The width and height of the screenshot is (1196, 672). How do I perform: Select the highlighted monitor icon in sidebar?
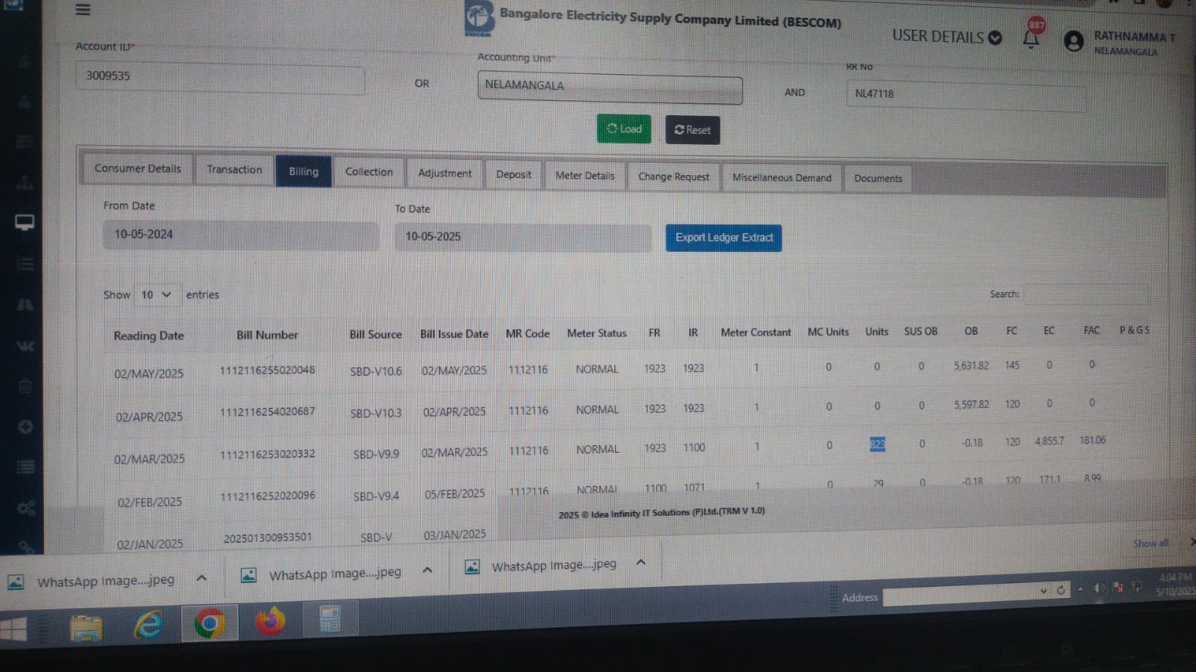25,223
